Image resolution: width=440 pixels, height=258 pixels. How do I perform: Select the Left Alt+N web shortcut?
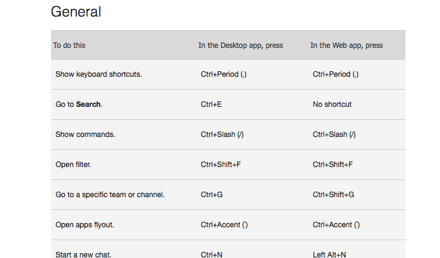pos(329,254)
